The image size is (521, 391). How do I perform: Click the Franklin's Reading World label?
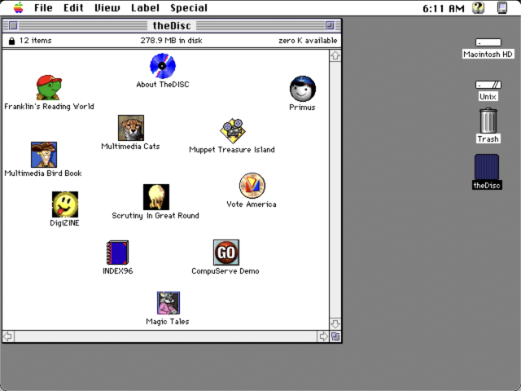[x=49, y=107]
